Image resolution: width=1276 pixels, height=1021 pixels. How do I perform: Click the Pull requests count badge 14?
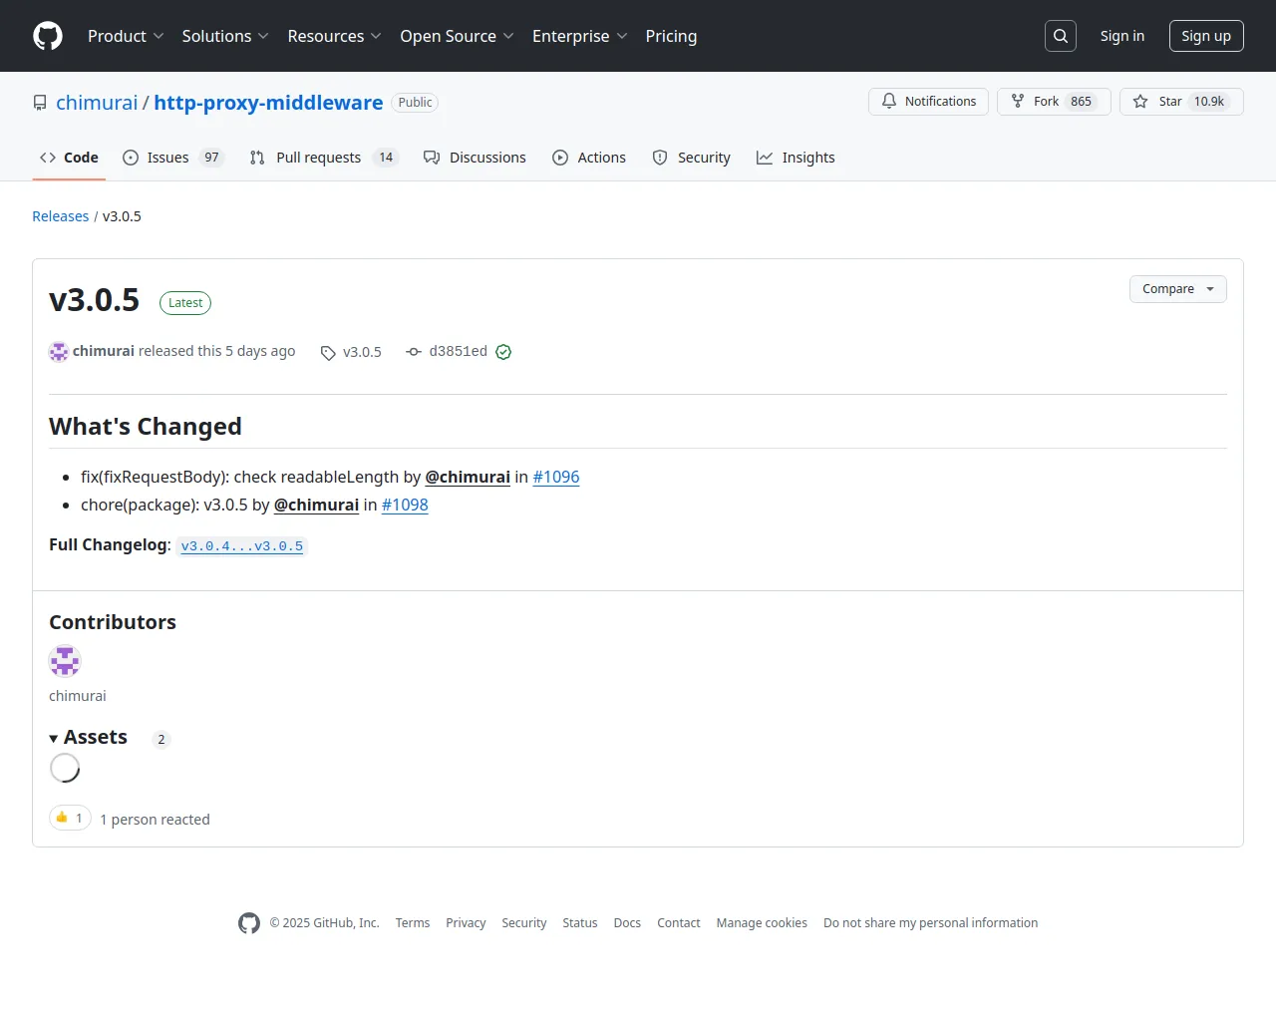pyautogui.click(x=386, y=158)
